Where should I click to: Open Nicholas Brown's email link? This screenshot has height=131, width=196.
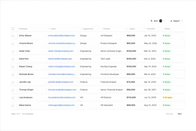pos(62,74)
